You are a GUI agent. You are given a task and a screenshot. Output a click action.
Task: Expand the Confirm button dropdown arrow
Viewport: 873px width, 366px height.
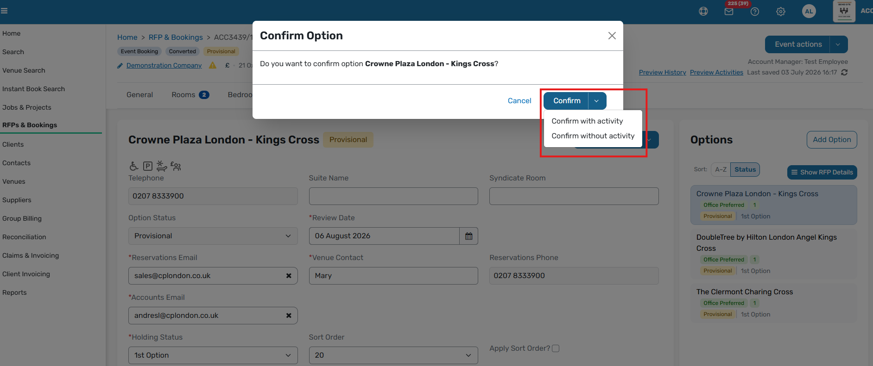(x=597, y=101)
